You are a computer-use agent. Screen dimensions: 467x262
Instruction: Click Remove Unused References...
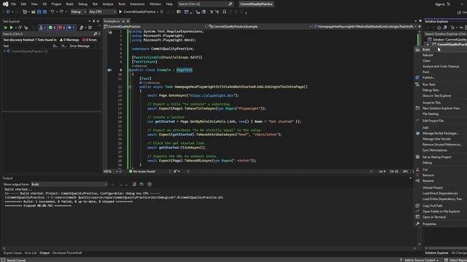442,145
